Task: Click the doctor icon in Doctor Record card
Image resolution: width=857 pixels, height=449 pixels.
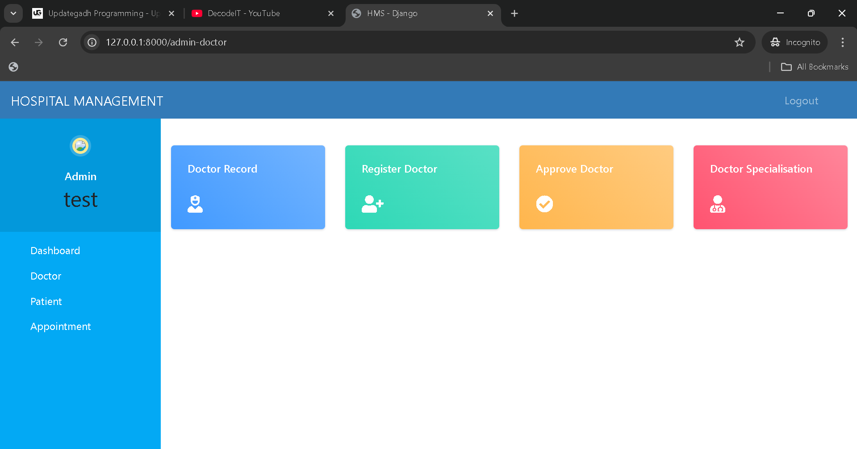Action: (195, 204)
